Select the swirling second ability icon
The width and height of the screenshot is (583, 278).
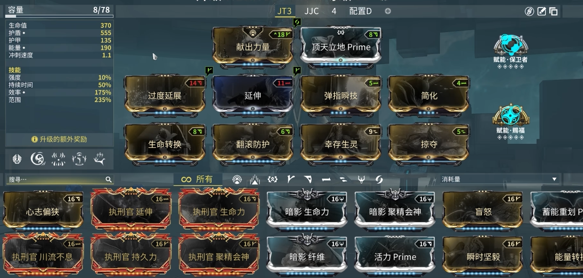[x=38, y=159]
